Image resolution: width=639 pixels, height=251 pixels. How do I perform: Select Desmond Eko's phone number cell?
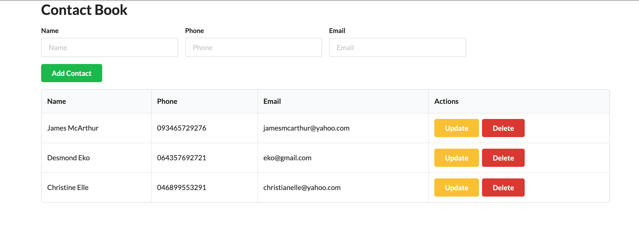181,158
